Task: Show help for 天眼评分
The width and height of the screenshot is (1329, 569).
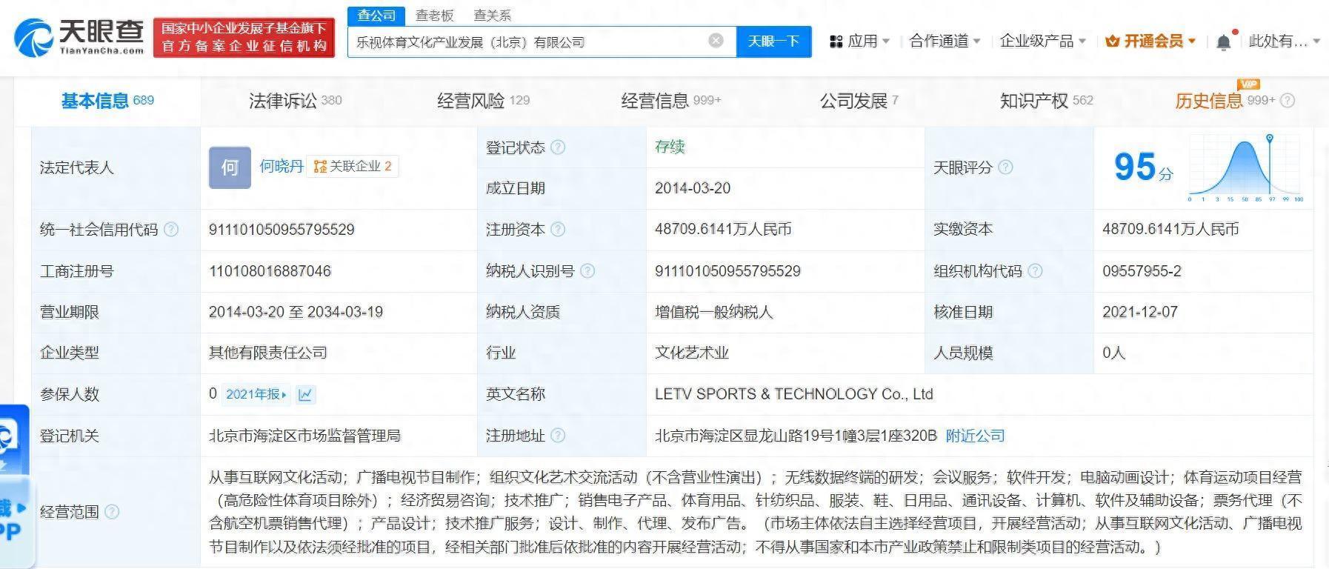Action: coord(1005,167)
